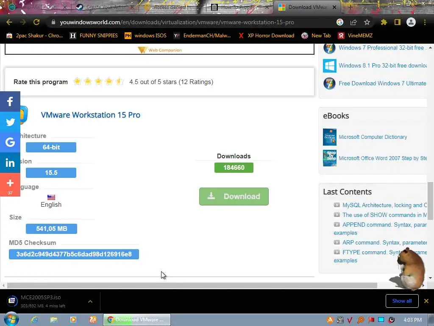The width and height of the screenshot is (434, 326).
Task: Open the XP Horror Download bookmark
Action: (266, 36)
